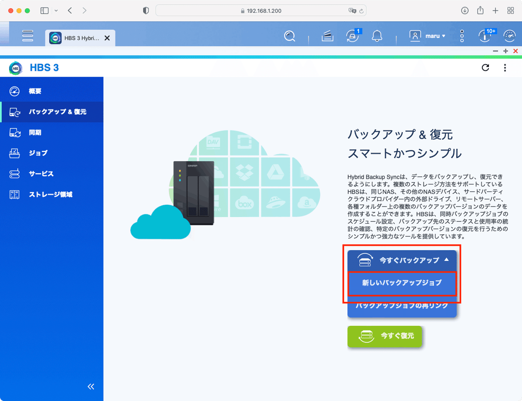This screenshot has width=522, height=401.
Task: Click the HBS 3 refresh icon
Action: point(486,67)
